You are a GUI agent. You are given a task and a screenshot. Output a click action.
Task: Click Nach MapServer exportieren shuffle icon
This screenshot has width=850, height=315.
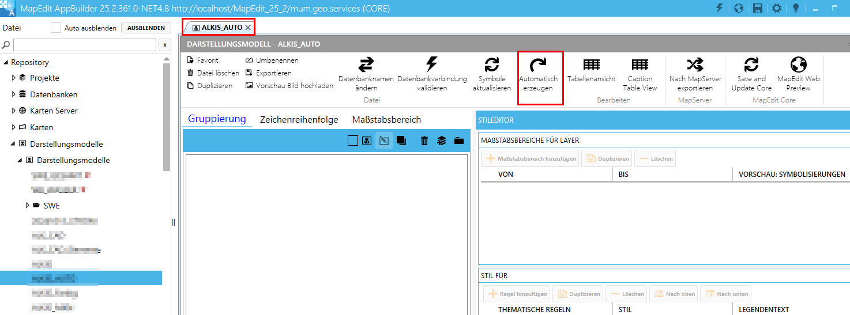click(695, 64)
